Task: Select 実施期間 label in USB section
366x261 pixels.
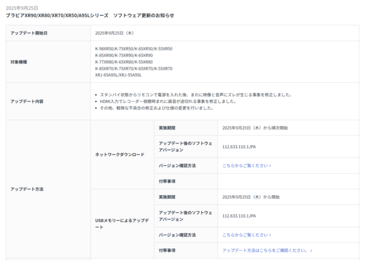Action: click(167, 197)
